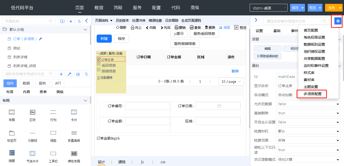Click the 刷新 refresh icon

[118, 27]
